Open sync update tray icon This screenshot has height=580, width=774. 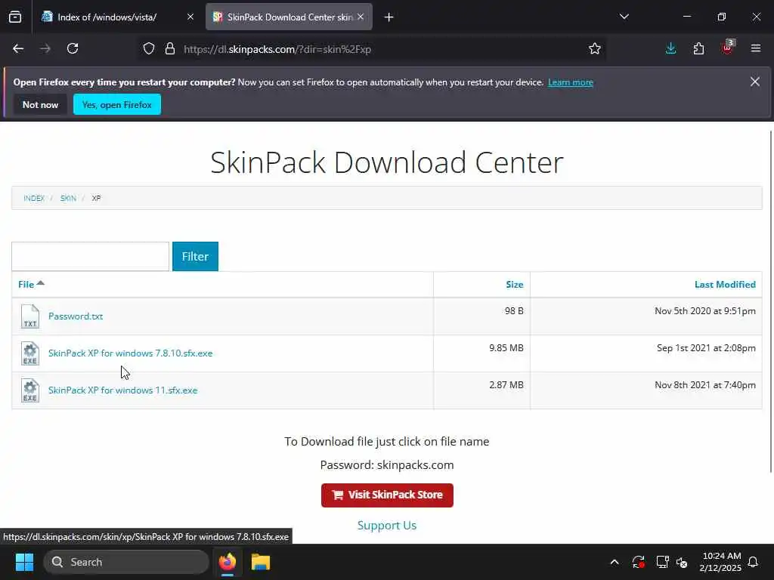click(638, 562)
